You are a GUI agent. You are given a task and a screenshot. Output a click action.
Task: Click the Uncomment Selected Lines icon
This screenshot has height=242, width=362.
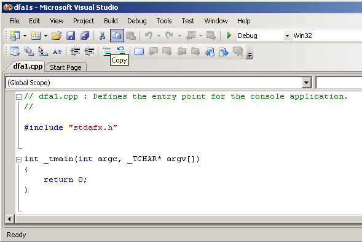click(121, 50)
